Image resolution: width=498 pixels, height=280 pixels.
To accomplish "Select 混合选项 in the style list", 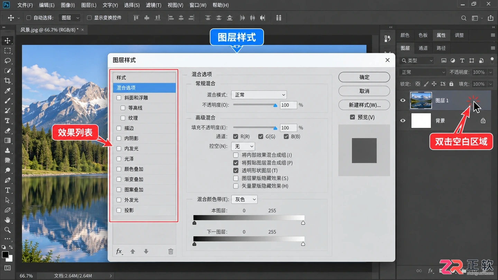I will [144, 88].
